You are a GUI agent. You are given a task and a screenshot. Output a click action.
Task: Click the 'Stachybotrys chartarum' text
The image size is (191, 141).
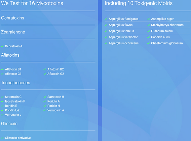pyautogui.click(x=167, y=25)
